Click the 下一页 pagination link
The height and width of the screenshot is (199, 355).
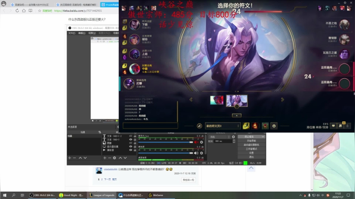(107, 179)
